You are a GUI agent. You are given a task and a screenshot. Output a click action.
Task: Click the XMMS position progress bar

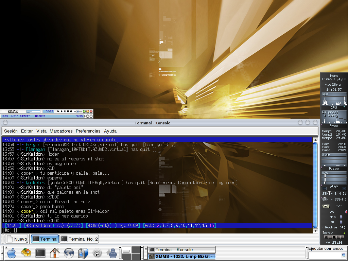click(33, 111)
